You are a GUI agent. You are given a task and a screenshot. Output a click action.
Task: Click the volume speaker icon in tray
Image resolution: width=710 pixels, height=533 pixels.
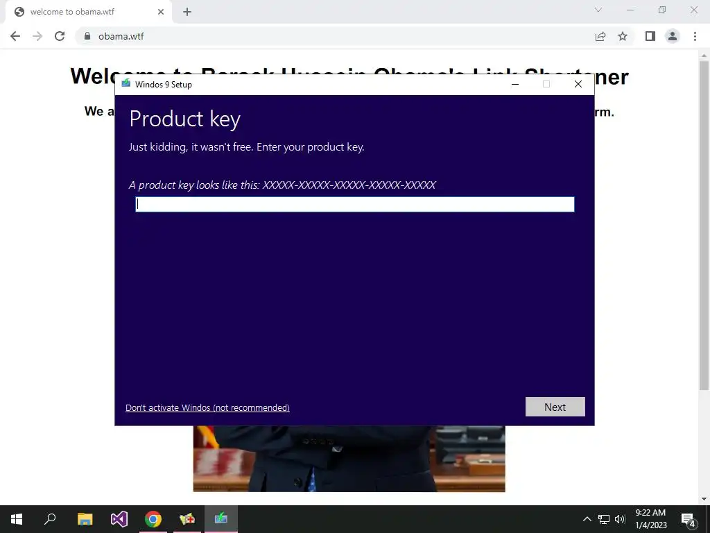point(620,519)
